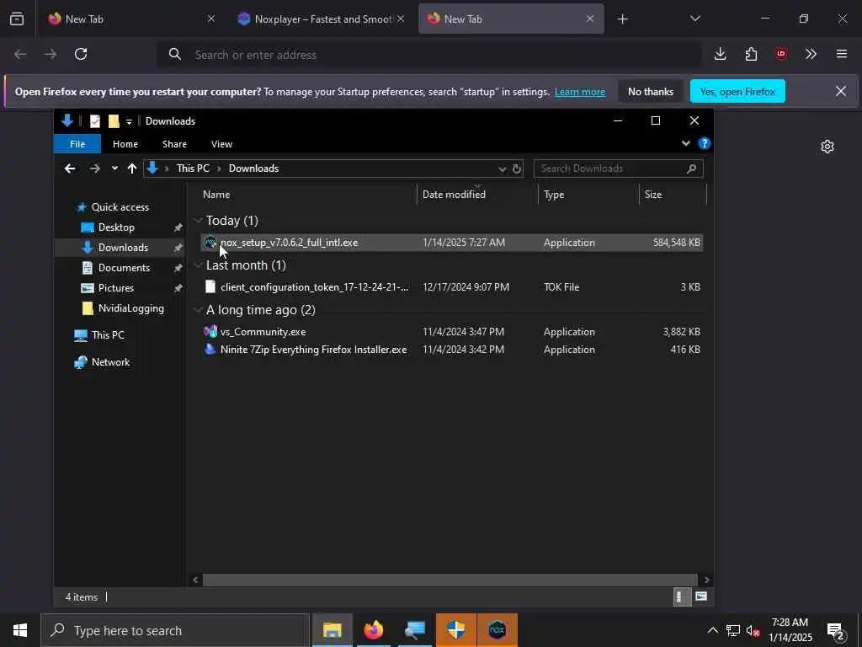Collapse the Last month (1) group
Viewport: 862px width, 647px height.
(198, 265)
